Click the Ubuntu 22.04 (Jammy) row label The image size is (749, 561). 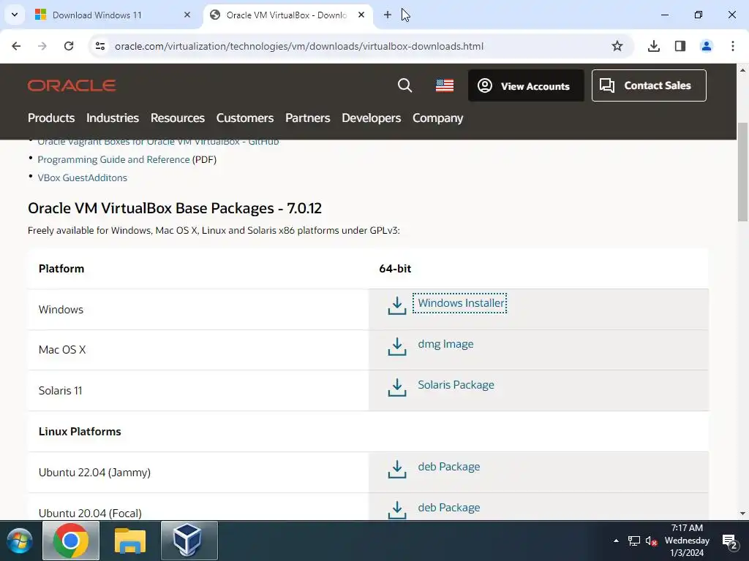coord(94,473)
